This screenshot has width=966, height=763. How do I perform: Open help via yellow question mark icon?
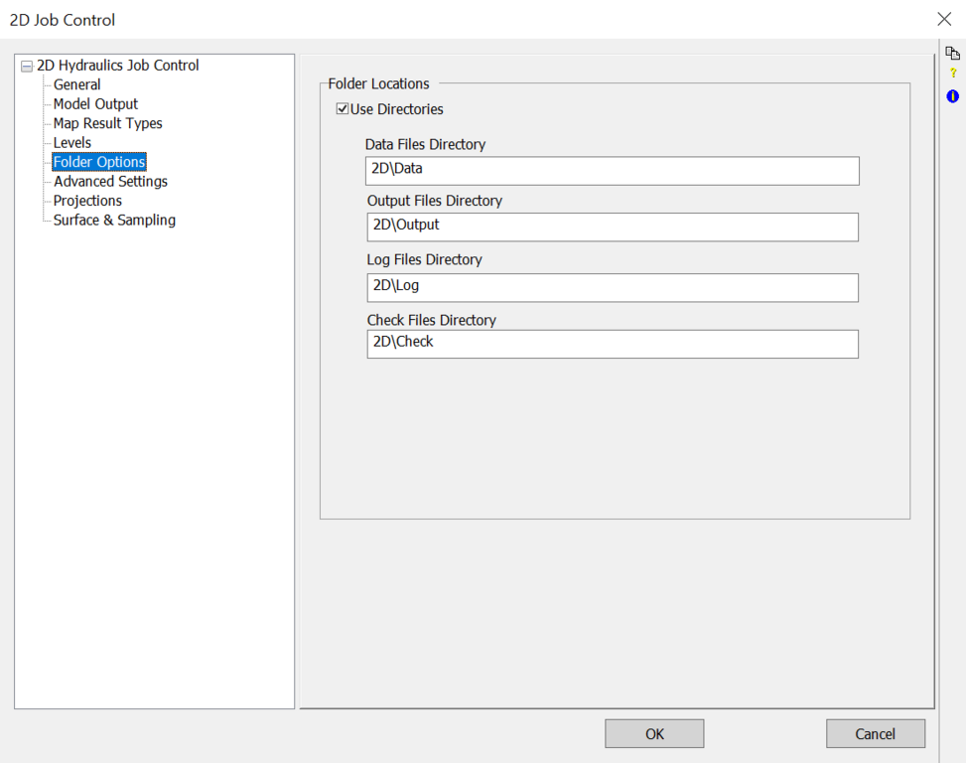coord(953,74)
